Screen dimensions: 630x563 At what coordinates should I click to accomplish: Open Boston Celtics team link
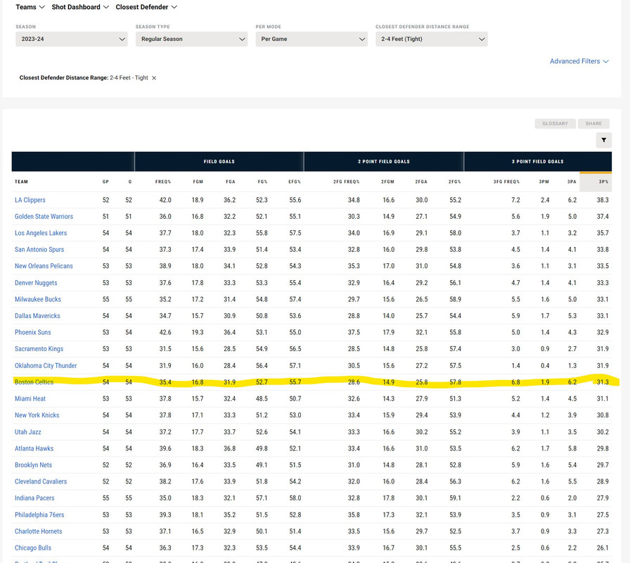pos(34,382)
